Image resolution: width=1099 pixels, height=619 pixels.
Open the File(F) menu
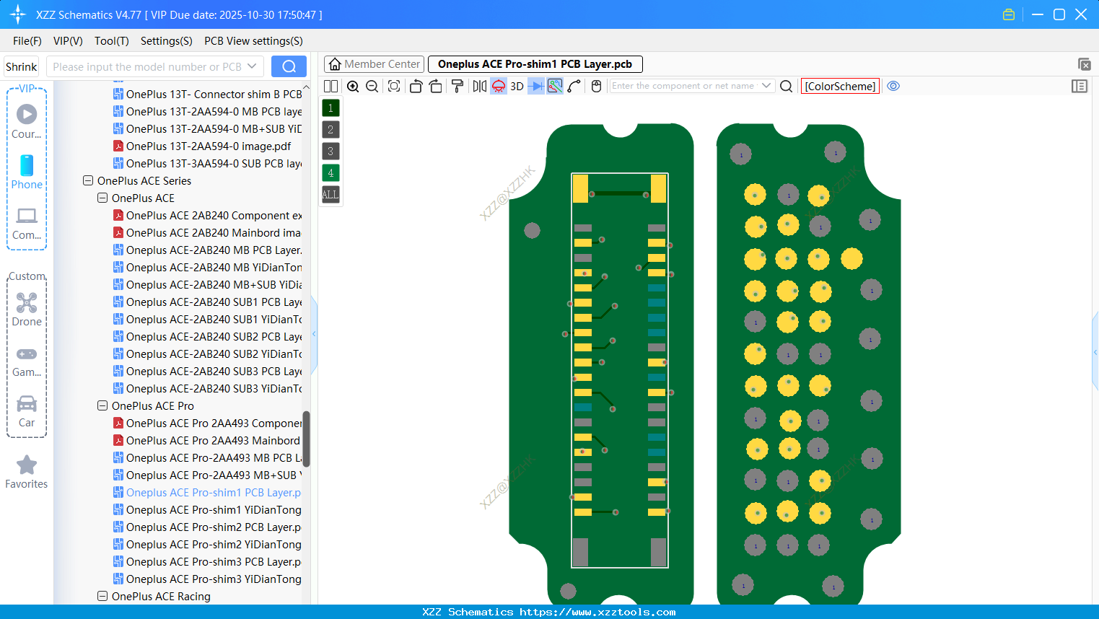pyautogui.click(x=27, y=41)
